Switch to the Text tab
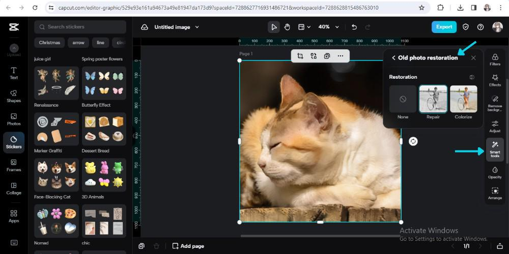 (14, 73)
